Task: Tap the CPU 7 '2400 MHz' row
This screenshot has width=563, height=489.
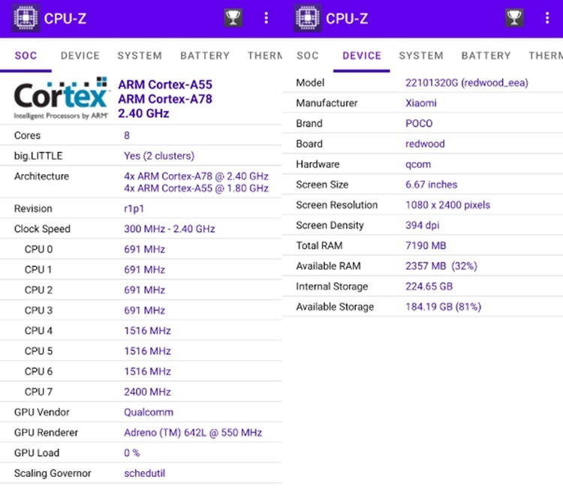Action: click(x=141, y=391)
